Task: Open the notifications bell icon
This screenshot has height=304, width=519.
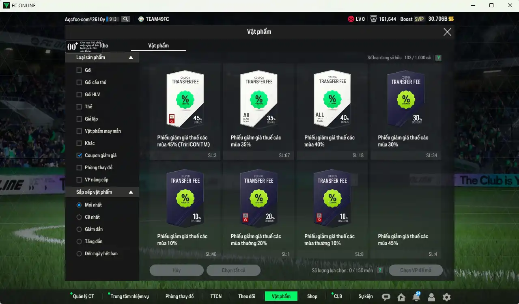Action: (x=416, y=297)
